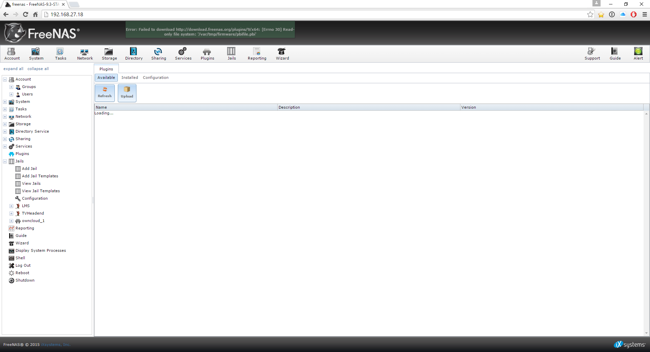Click the iXsystems, Inc. footer link

click(x=56, y=345)
